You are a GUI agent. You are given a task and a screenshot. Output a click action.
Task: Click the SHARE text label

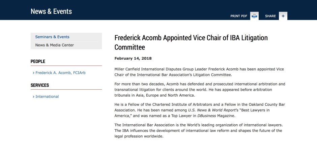coord(270,16)
